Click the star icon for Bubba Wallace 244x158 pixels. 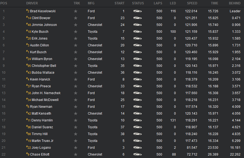point(75,73)
